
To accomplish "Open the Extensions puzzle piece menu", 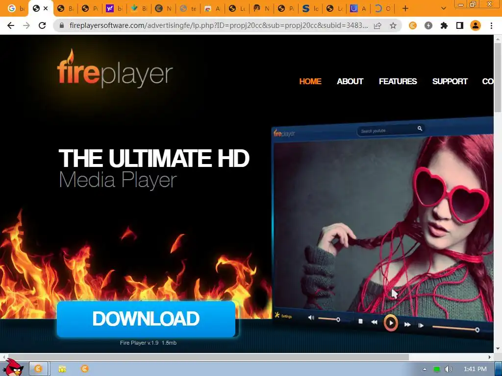I will point(444,25).
